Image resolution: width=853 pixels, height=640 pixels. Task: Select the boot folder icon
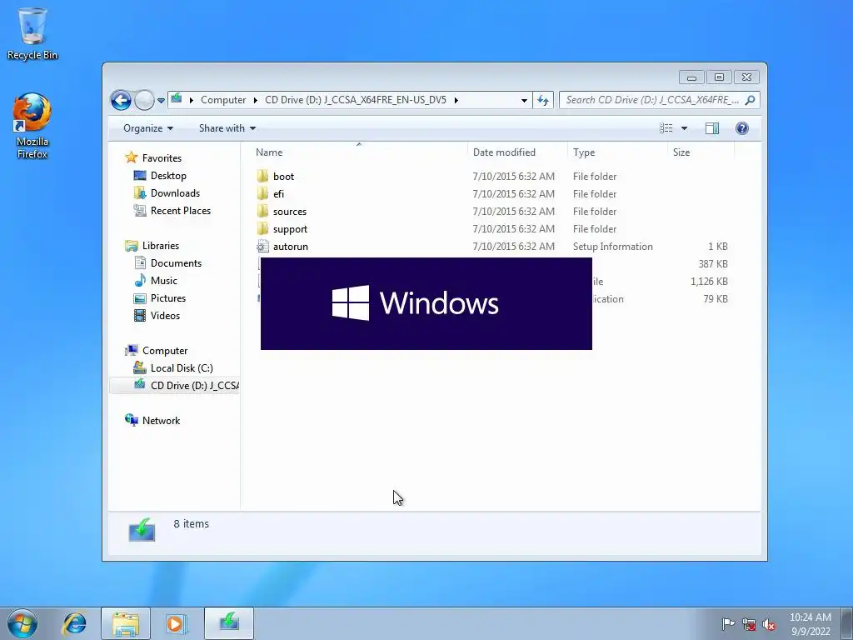click(262, 177)
